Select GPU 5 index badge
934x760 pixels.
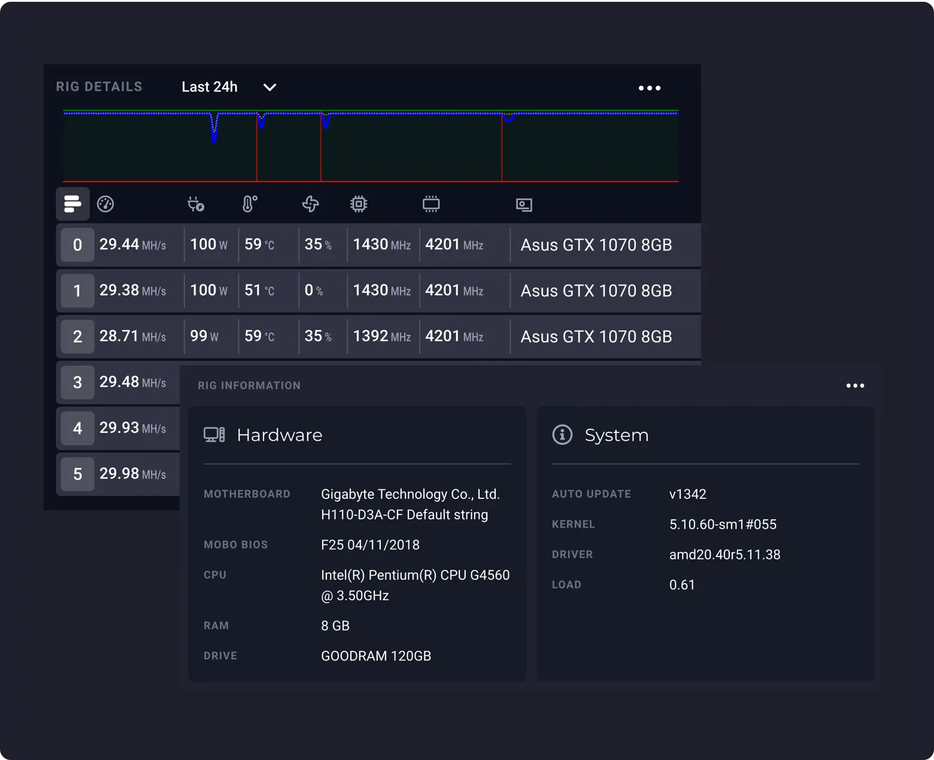point(77,474)
